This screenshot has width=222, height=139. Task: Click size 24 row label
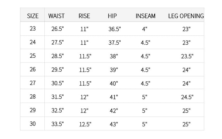point(33,42)
